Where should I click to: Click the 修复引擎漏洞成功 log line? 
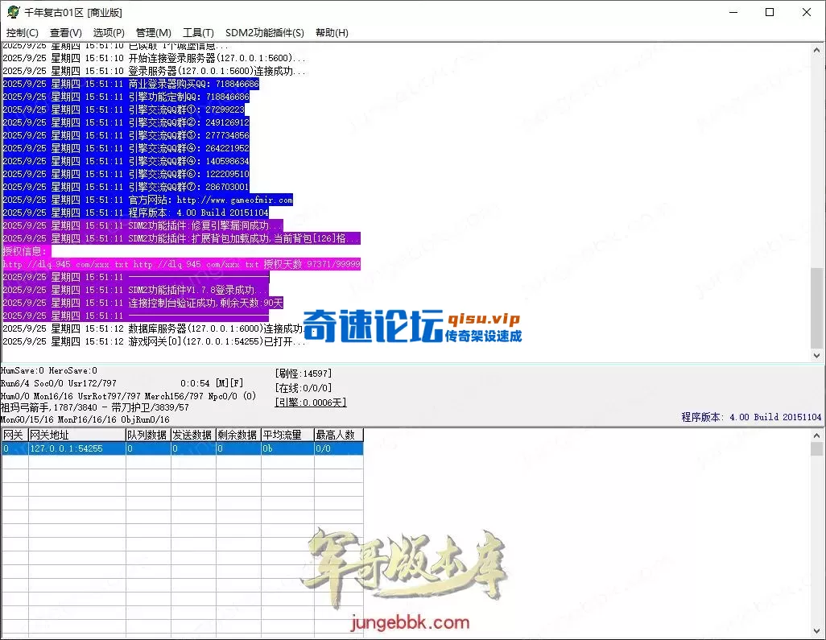142,225
